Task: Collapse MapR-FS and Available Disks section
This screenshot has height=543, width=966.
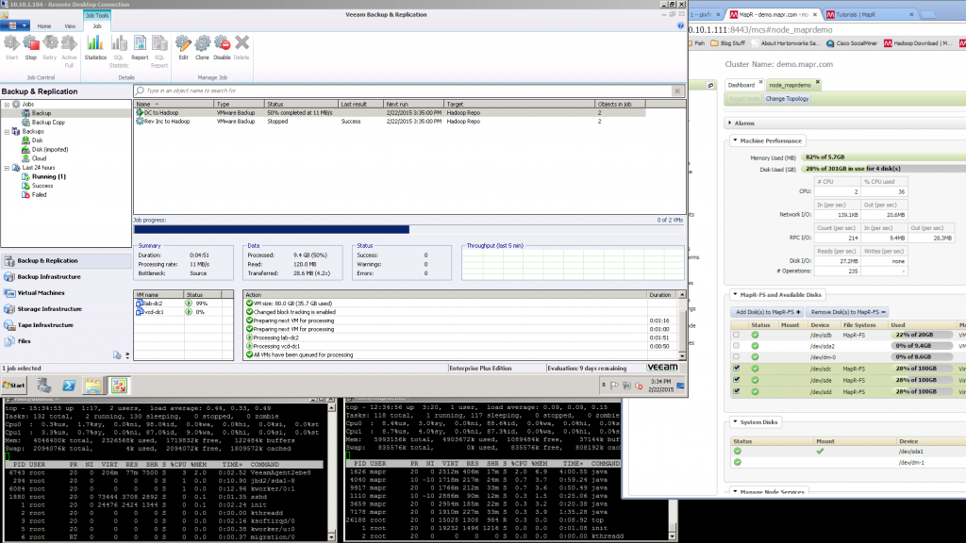Action: click(x=735, y=294)
